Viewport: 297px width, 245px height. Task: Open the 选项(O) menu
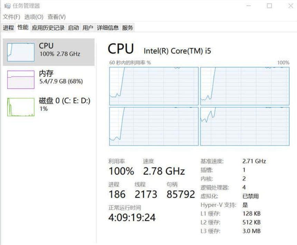click(x=34, y=17)
